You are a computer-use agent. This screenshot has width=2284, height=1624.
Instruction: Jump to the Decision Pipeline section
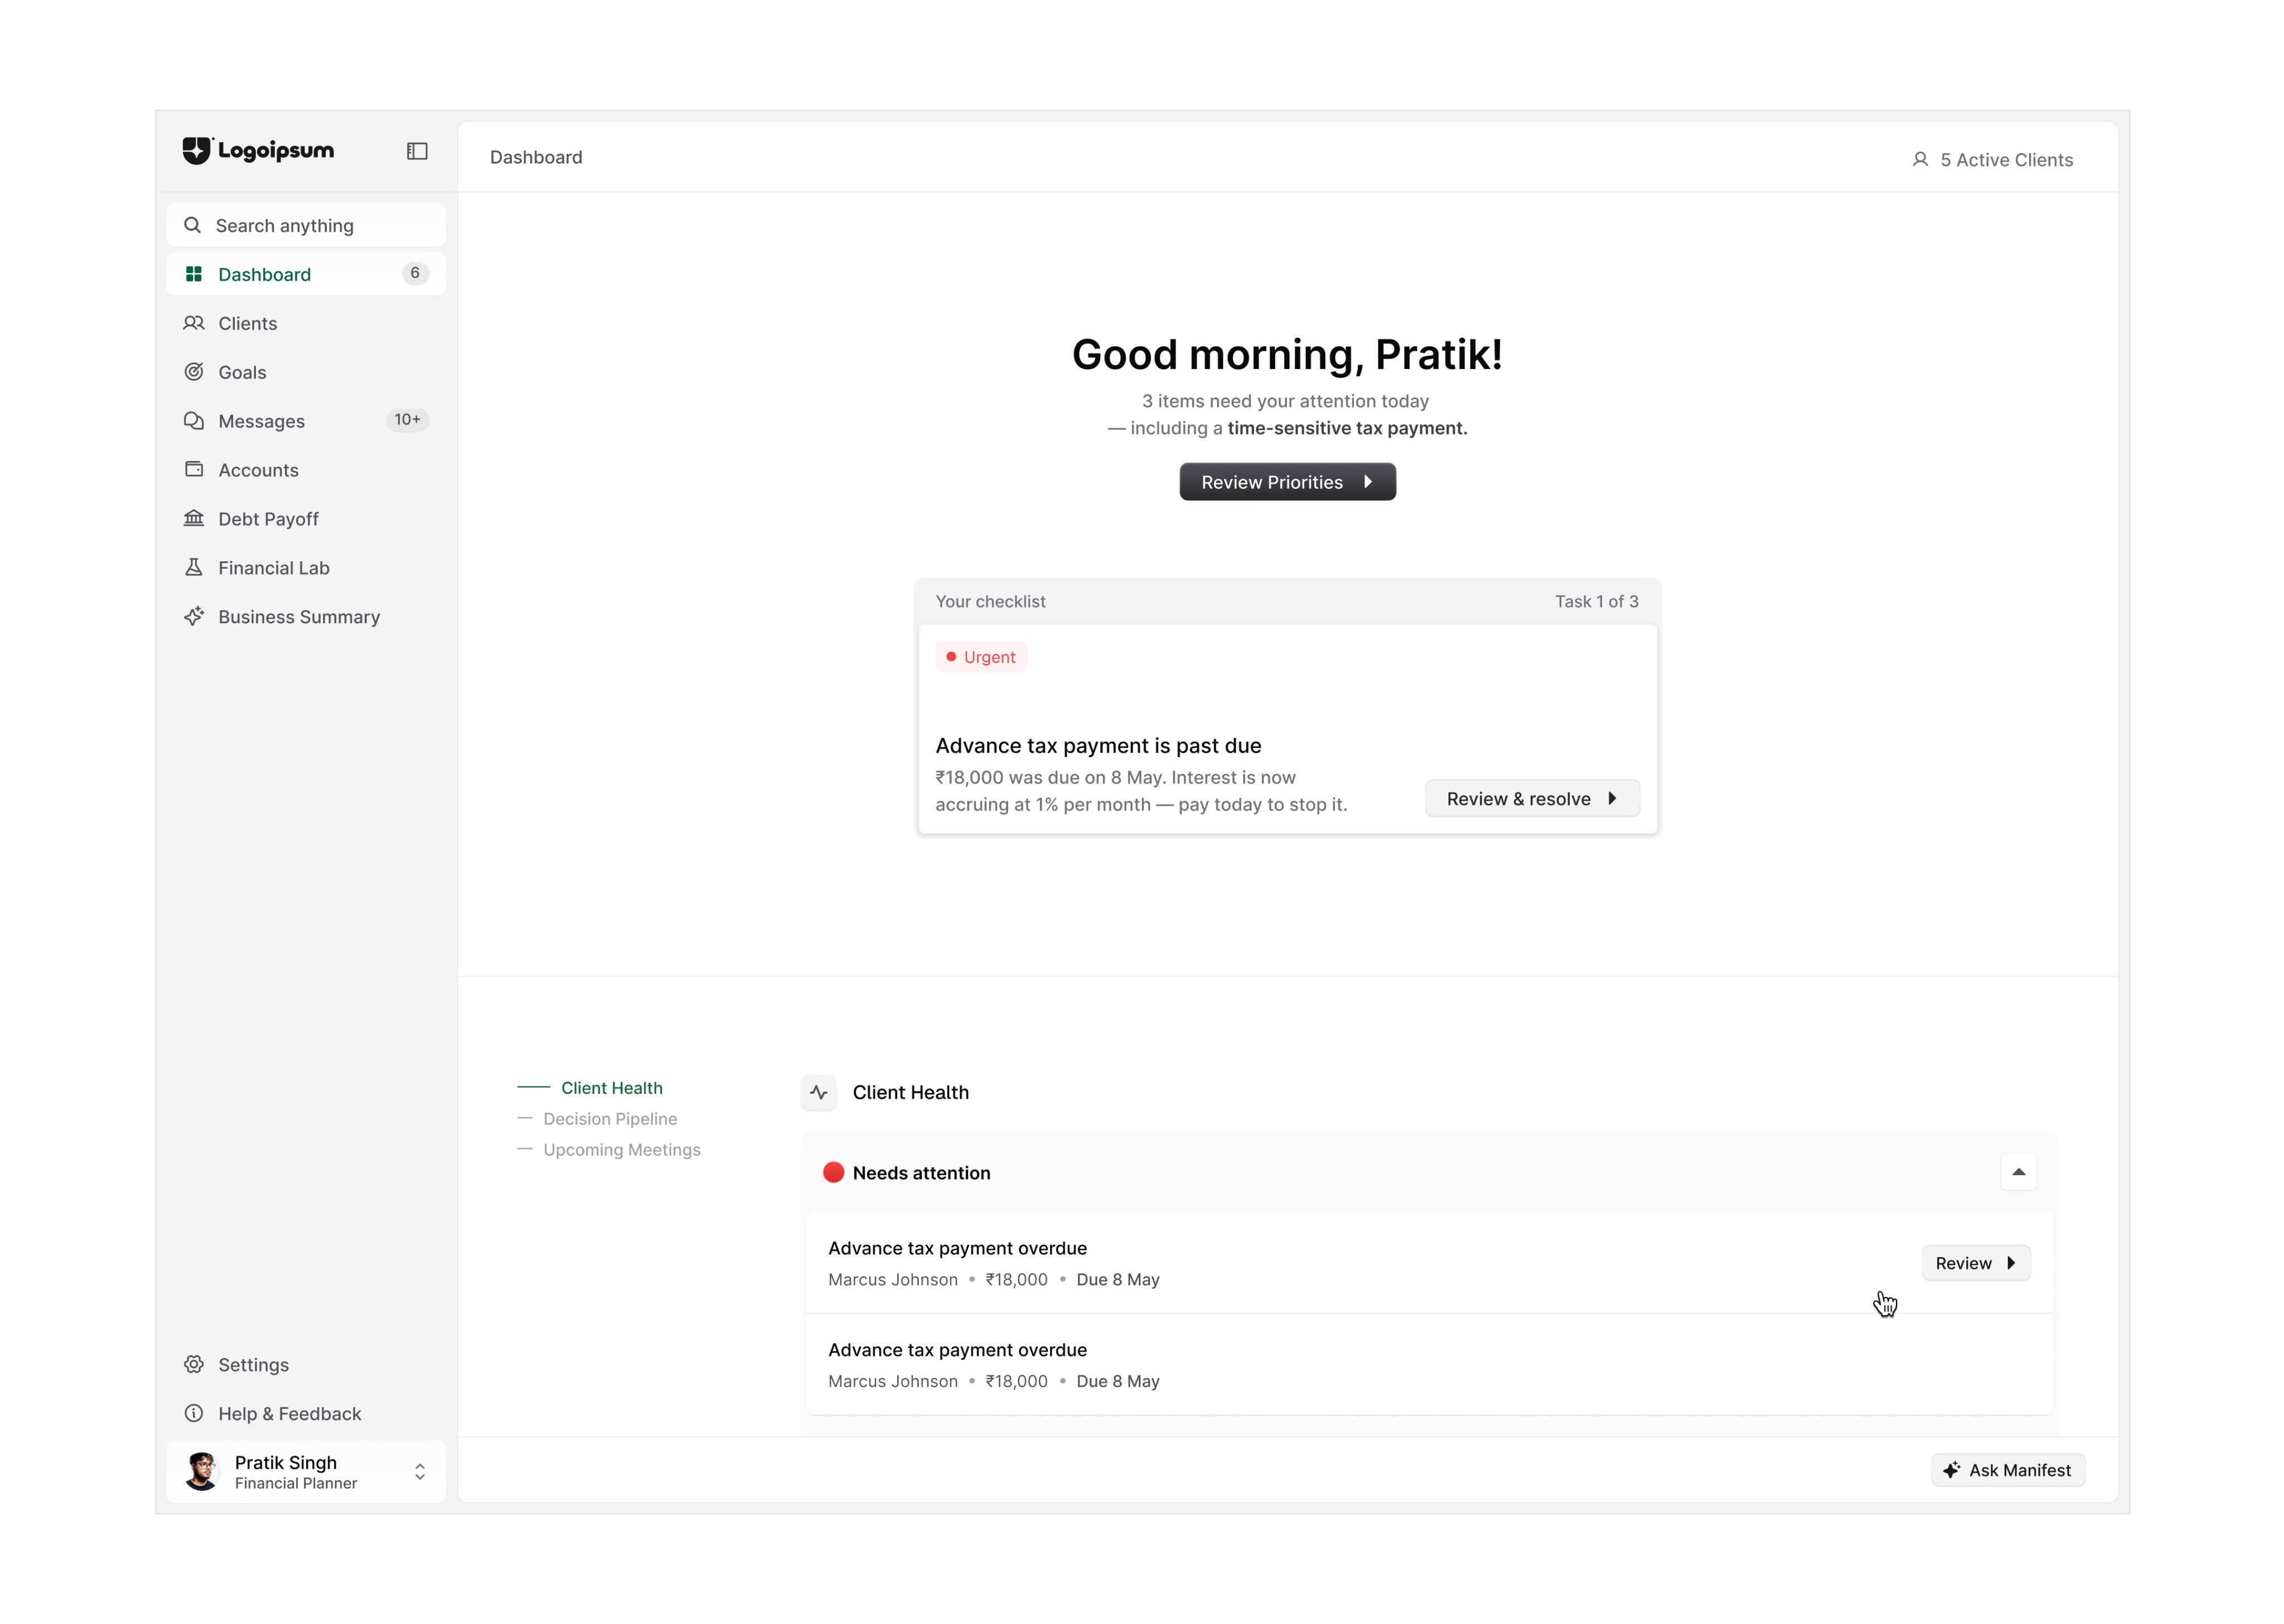[610, 1119]
